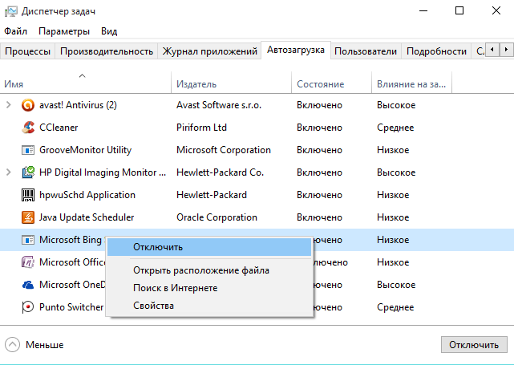Toggle sort order via arrow above Имя
Viewport: 514px width, 365px height.
(83, 75)
